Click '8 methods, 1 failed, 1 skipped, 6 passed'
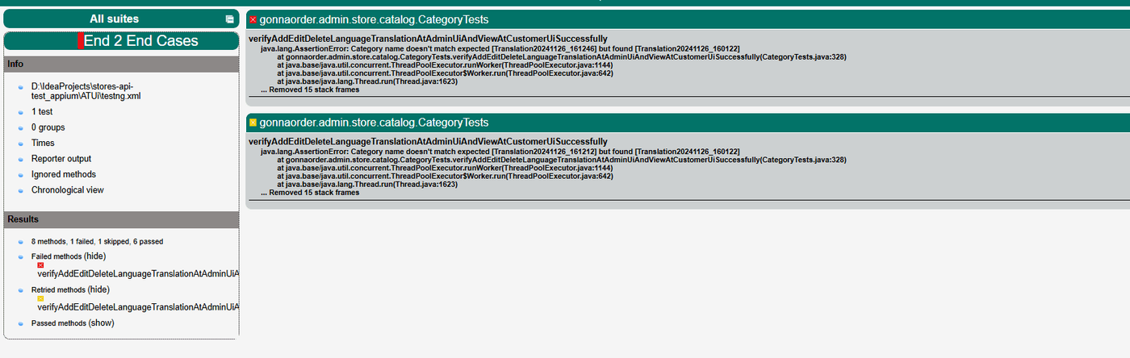This screenshot has width=1130, height=358. [x=97, y=241]
